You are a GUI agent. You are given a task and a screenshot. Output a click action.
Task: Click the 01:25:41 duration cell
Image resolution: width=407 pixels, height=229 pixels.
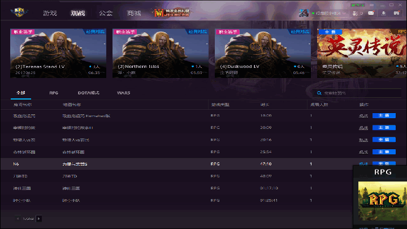point(269,200)
